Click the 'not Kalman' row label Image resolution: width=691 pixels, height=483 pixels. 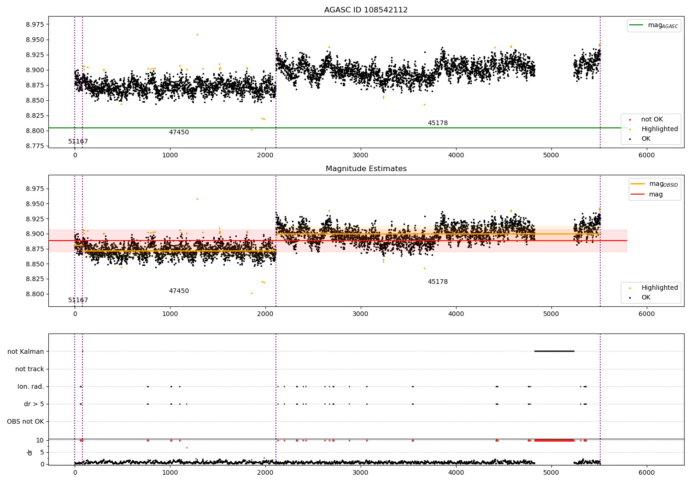point(26,352)
